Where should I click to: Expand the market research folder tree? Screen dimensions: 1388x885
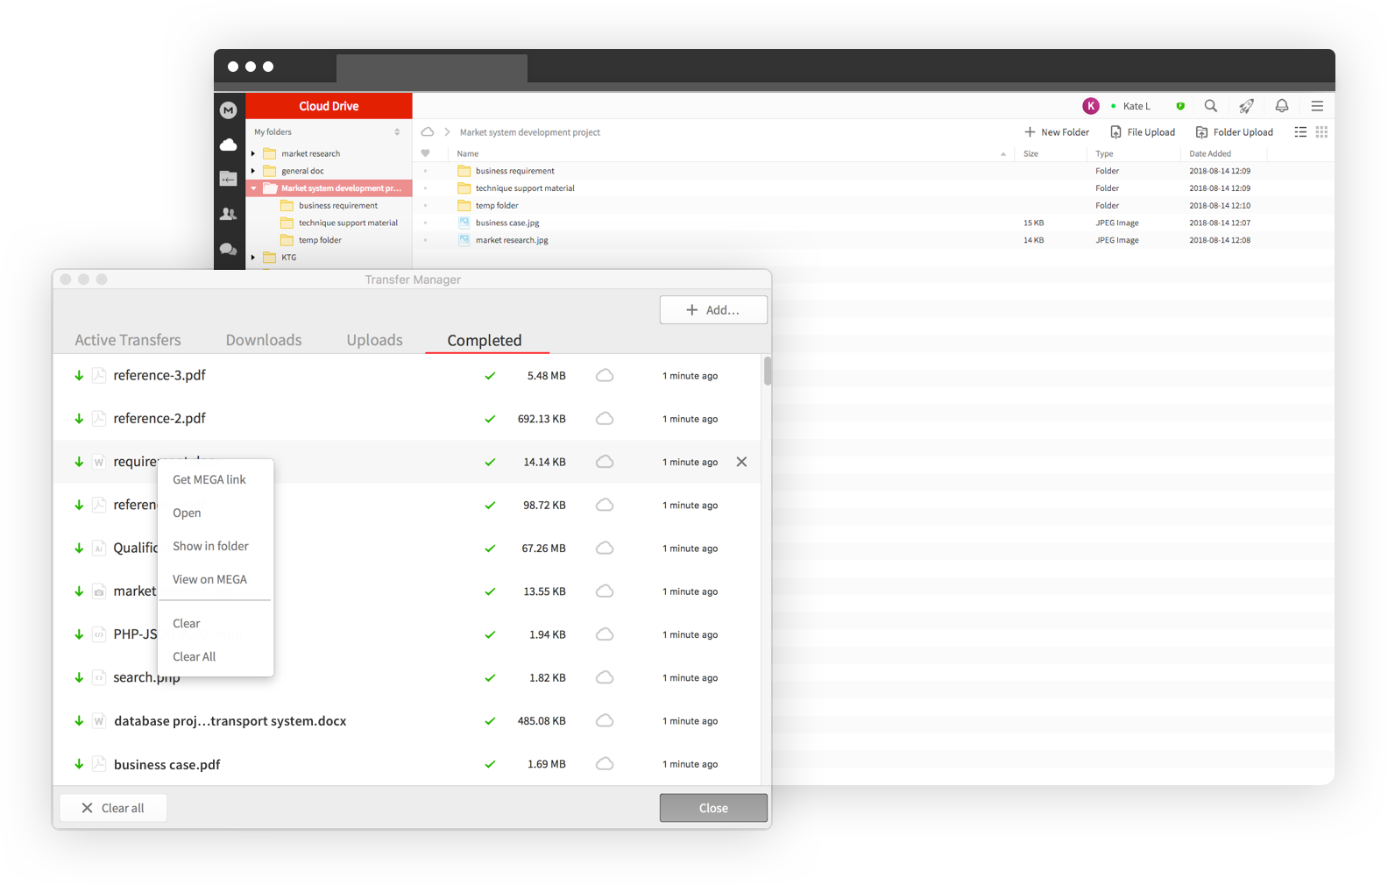tap(253, 153)
